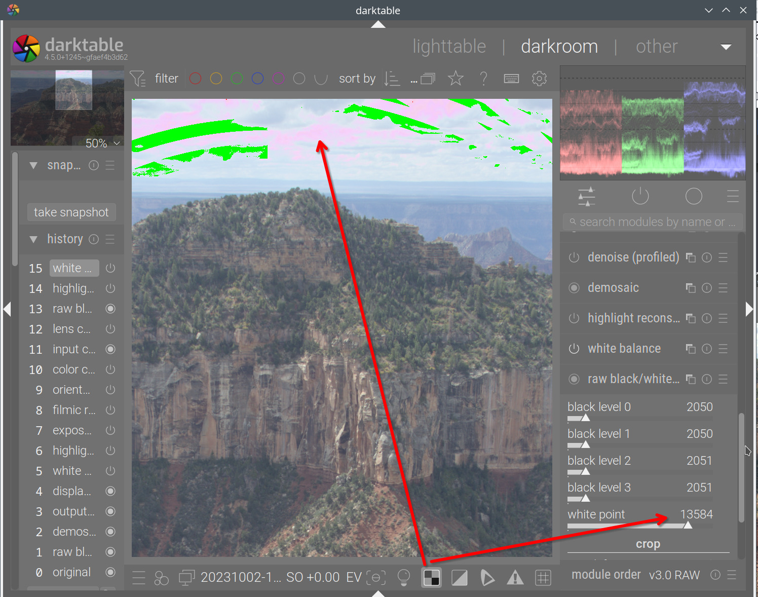
Task: Open the darkroom view tab
Action: tap(559, 46)
